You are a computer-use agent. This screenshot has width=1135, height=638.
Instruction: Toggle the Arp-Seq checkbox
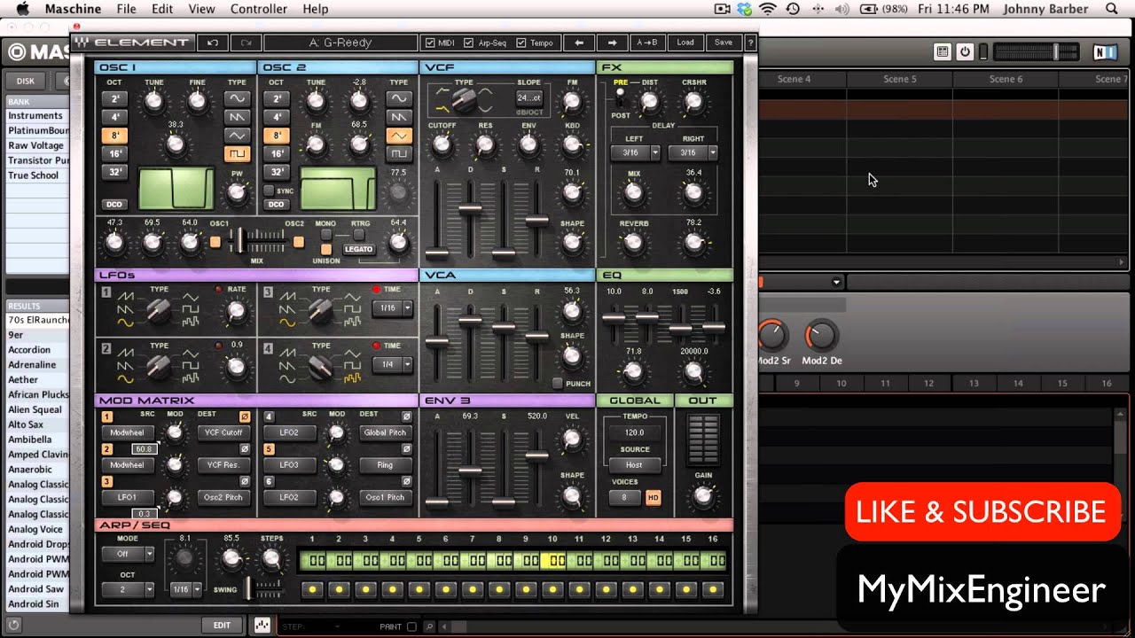pos(469,43)
